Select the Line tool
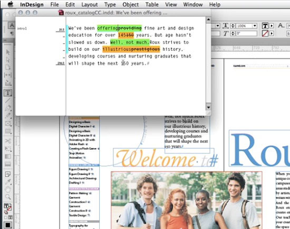 tap(8, 101)
